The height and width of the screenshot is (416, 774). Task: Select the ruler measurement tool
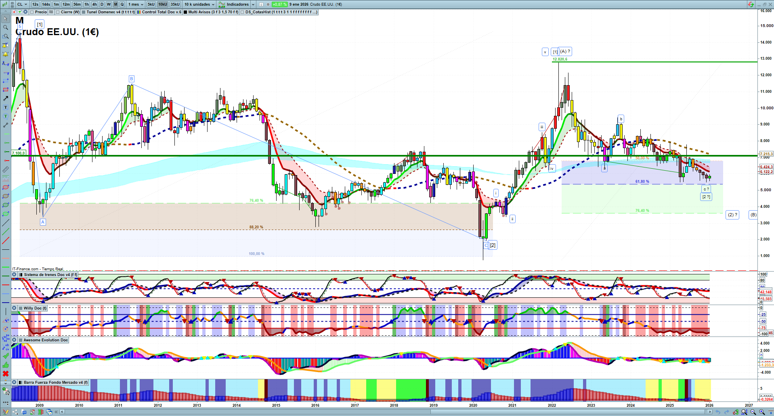click(6, 169)
